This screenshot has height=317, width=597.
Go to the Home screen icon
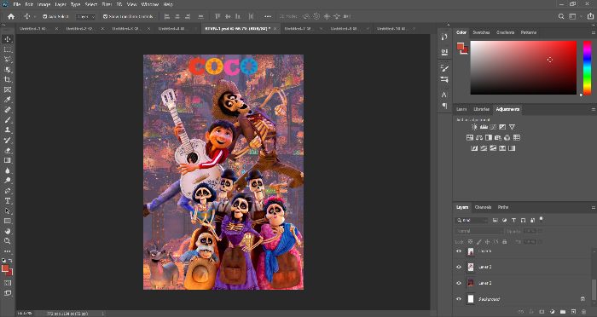pos(11,16)
